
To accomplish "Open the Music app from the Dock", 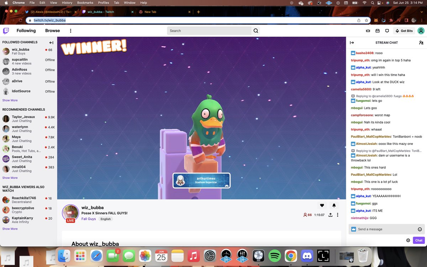I will point(193,256).
